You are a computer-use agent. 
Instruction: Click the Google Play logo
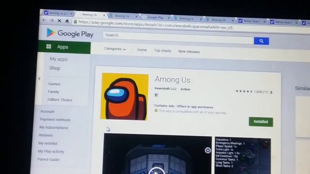pyautogui.click(x=70, y=33)
